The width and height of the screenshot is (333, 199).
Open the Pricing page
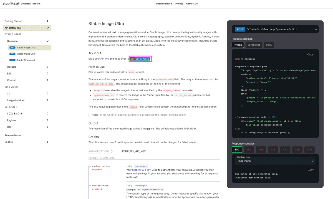click(x=179, y=4)
